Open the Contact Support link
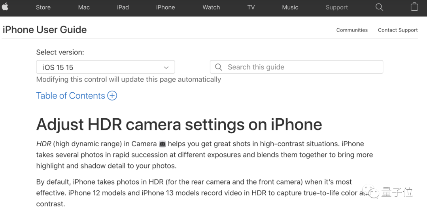Viewport: 427px width, 211px height. [398, 30]
